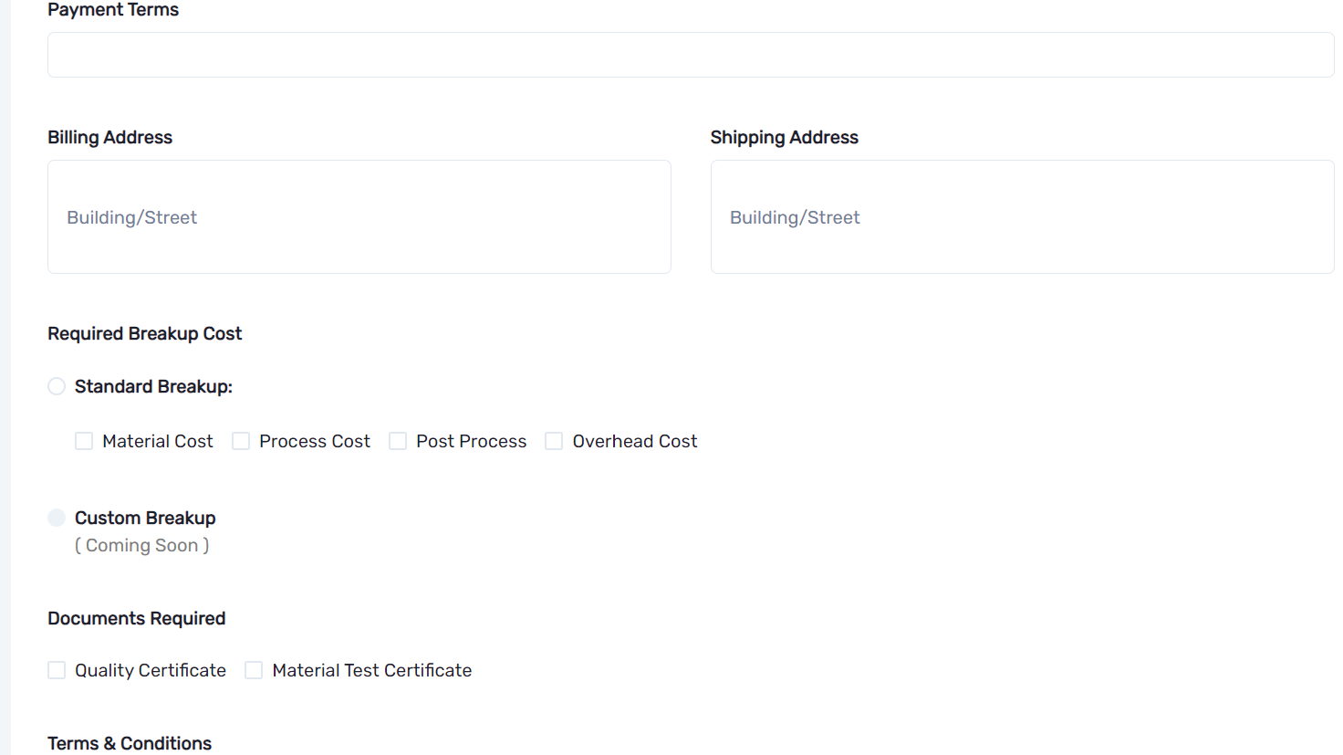Click the Terms & Conditions heading
1343x755 pixels.
130,743
